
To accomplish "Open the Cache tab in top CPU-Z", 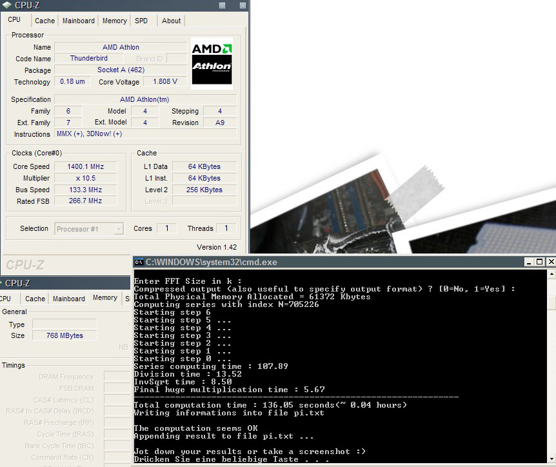I will (45, 21).
